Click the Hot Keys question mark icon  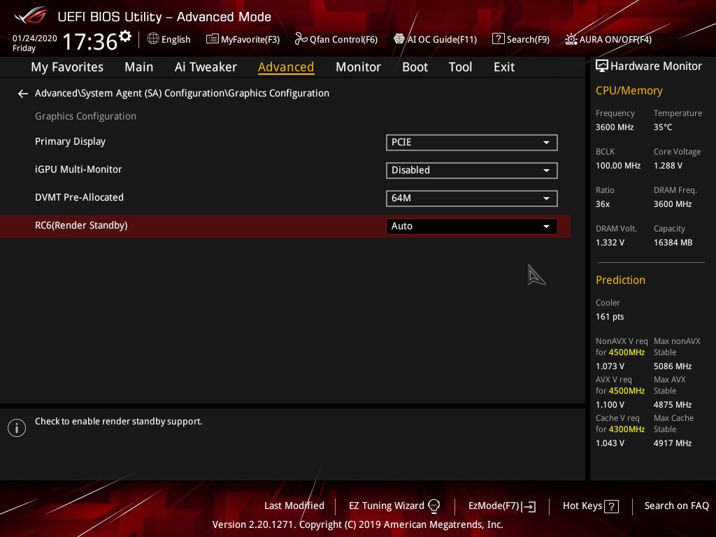(611, 506)
